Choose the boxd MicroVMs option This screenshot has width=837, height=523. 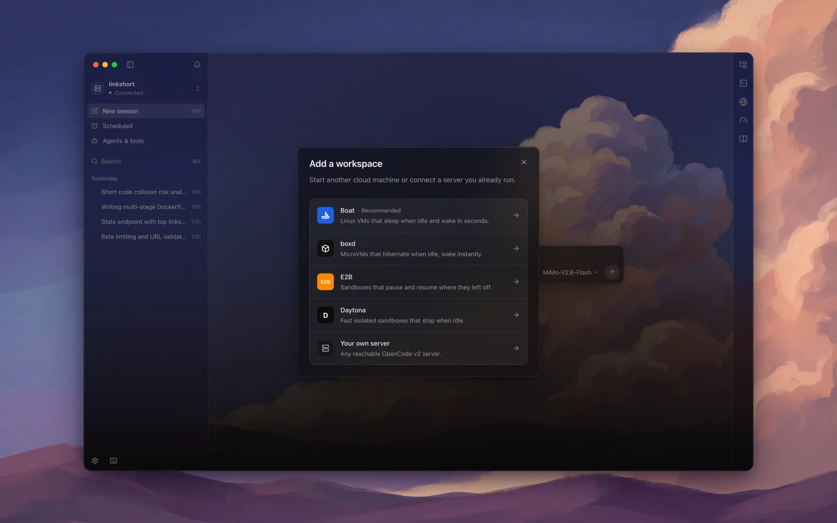click(x=418, y=249)
